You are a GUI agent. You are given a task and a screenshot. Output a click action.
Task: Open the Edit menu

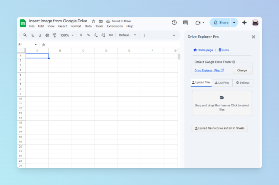click(41, 26)
